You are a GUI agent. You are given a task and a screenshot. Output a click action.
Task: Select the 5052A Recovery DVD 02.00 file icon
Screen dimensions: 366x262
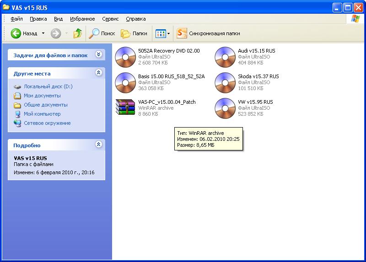(x=125, y=57)
